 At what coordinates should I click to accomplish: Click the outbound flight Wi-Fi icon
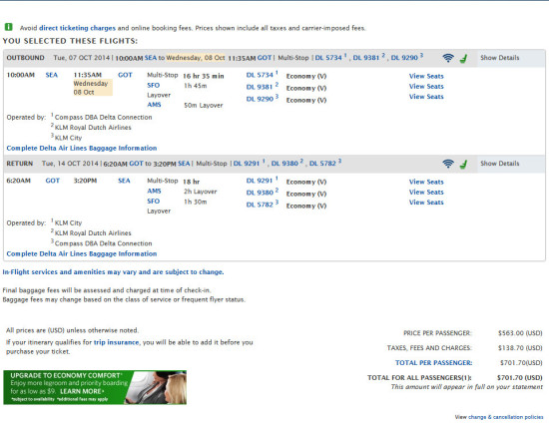click(448, 58)
